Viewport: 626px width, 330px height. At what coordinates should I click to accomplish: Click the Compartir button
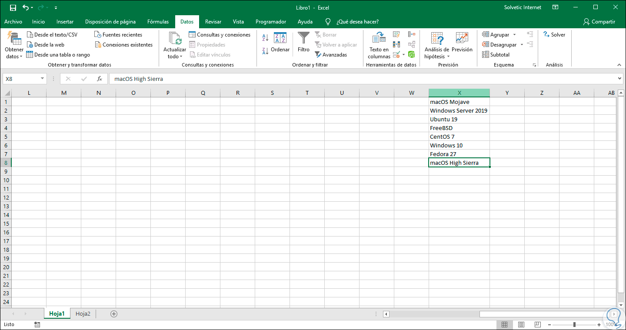click(x=599, y=22)
